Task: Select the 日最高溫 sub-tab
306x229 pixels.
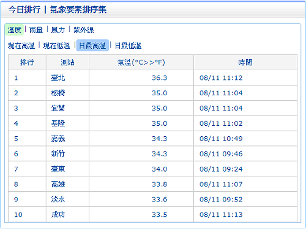Action: [x=92, y=45]
